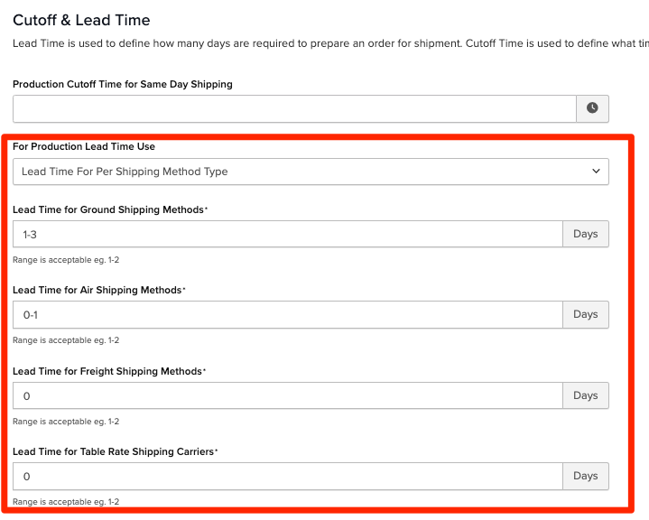This screenshot has height=520, width=649.
Task: Click the Lead Time for Air Shipping Methods label
Action: 97,290
